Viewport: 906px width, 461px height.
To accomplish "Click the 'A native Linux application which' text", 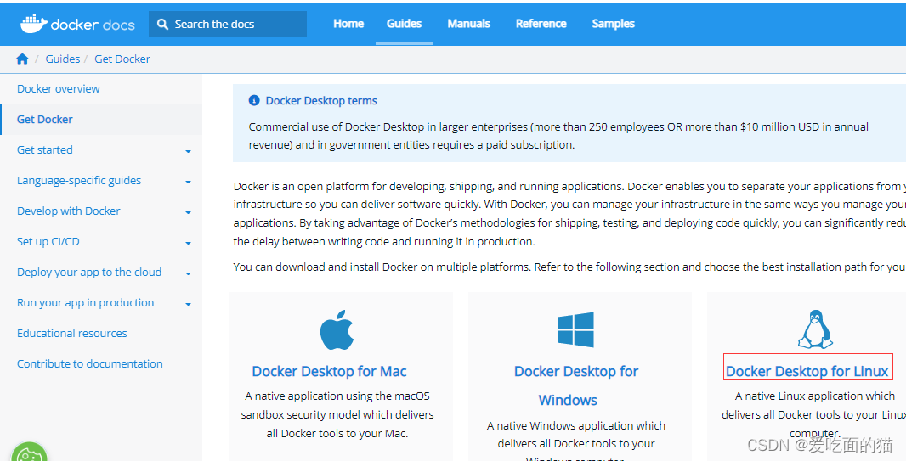I will (815, 396).
